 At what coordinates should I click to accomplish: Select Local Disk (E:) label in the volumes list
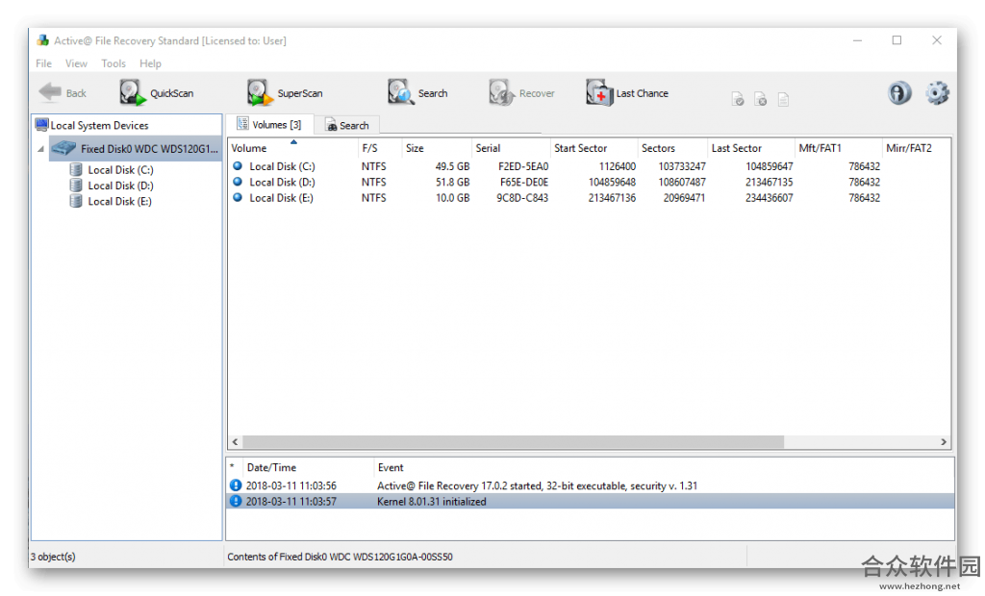(282, 197)
